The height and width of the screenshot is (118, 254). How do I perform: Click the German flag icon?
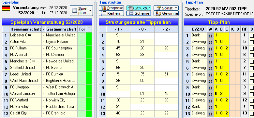pyautogui.click(x=6, y=8)
